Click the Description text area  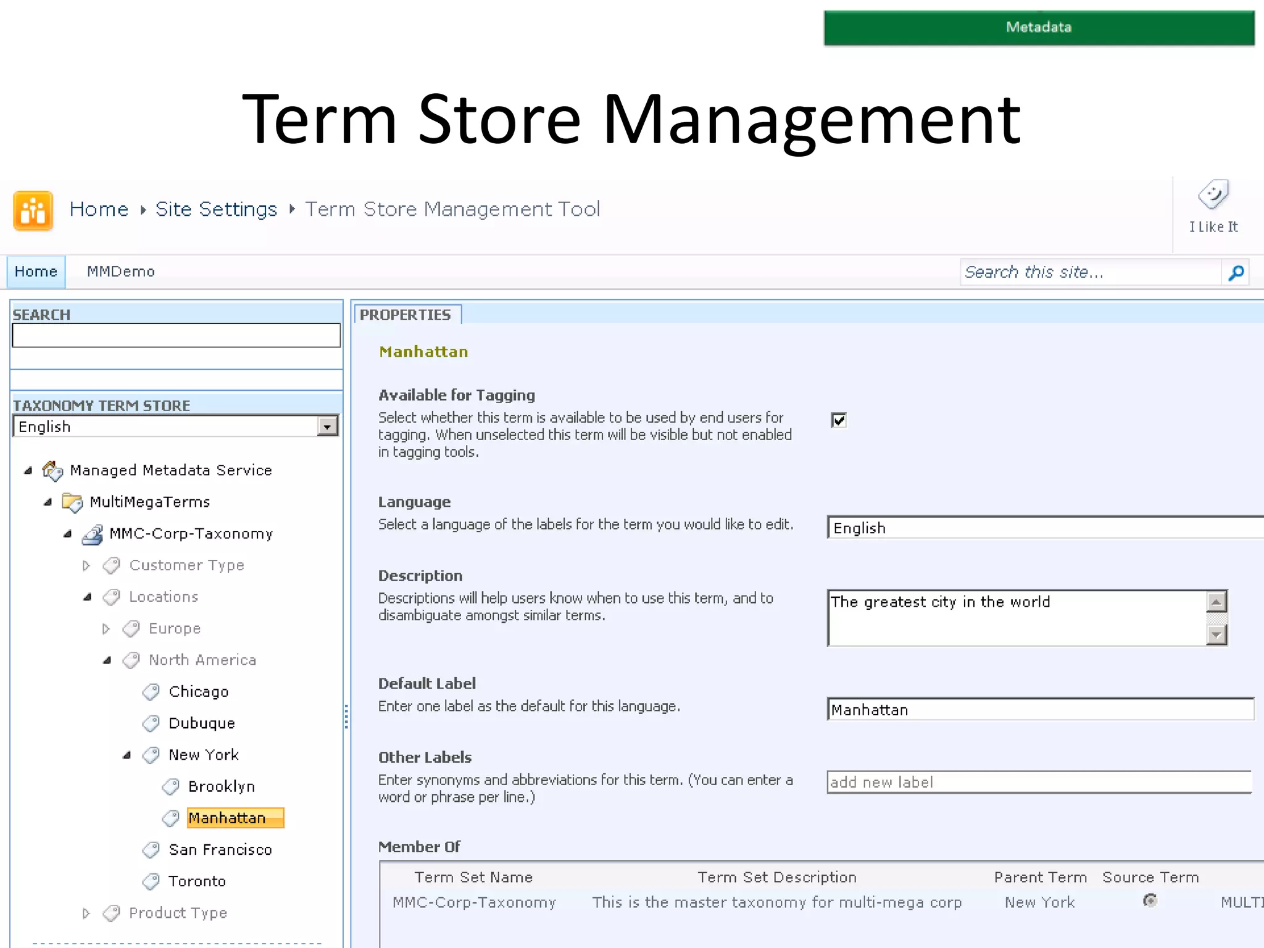click(x=1017, y=618)
